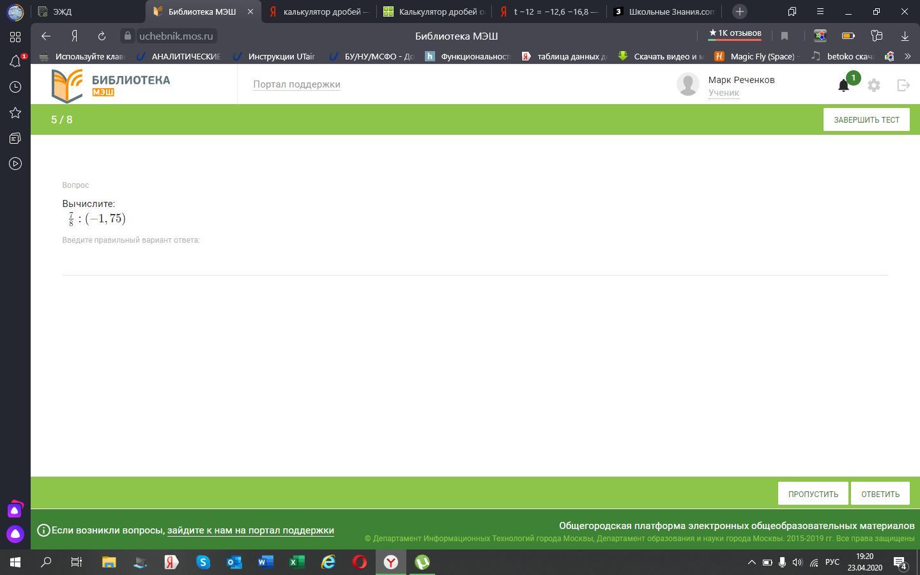The height and width of the screenshot is (575, 920).
Task: Click the info icon in page footer
Action: pos(43,530)
